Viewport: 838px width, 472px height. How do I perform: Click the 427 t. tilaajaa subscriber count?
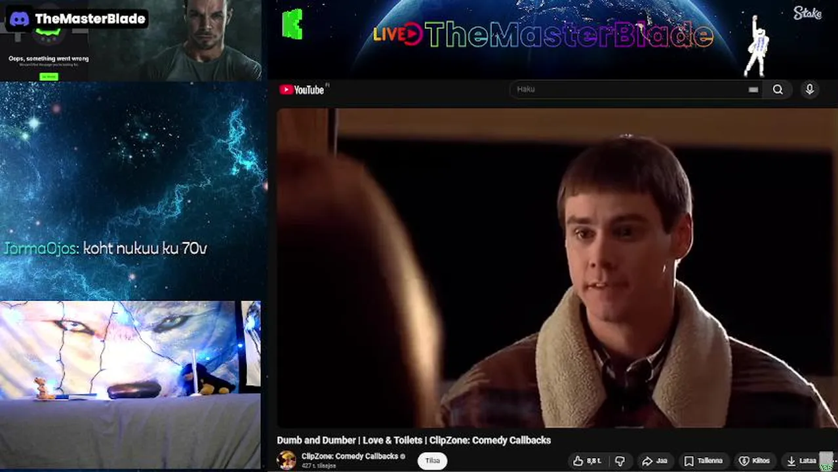[x=319, y=465]
